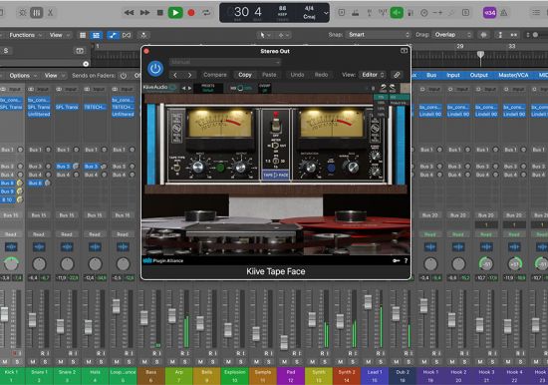This screenshot has height=385, width=548.
Task: Click the horizontal auto zoom icon
Action: click(x=514, y=35)
